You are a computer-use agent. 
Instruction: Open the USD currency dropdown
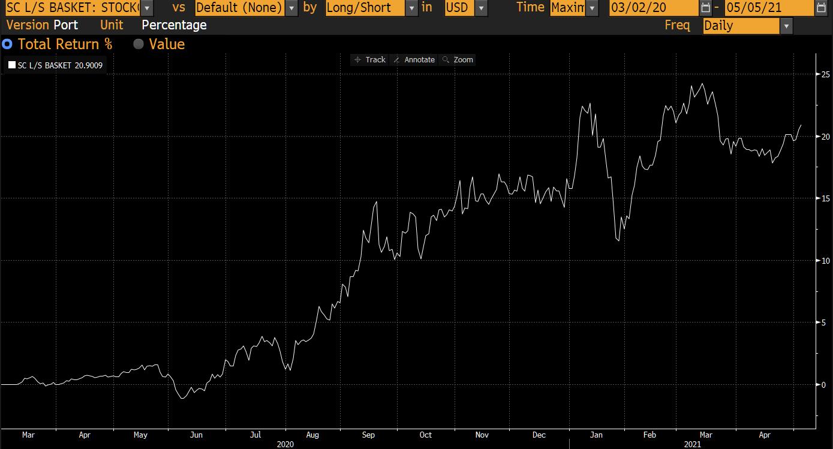click(x=481, y=8)
